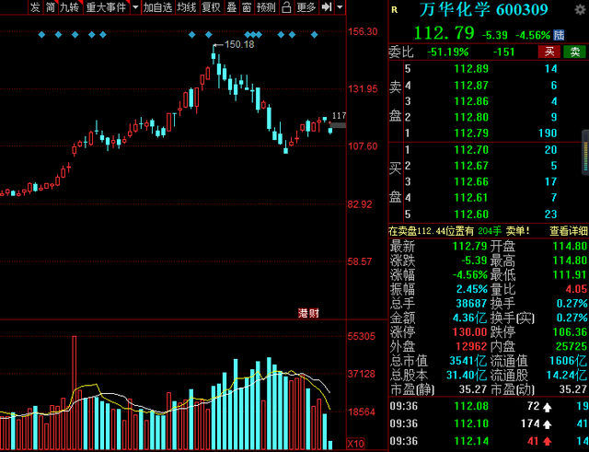
Task: Toggle 重大事件 event markers
Action: 106,7
